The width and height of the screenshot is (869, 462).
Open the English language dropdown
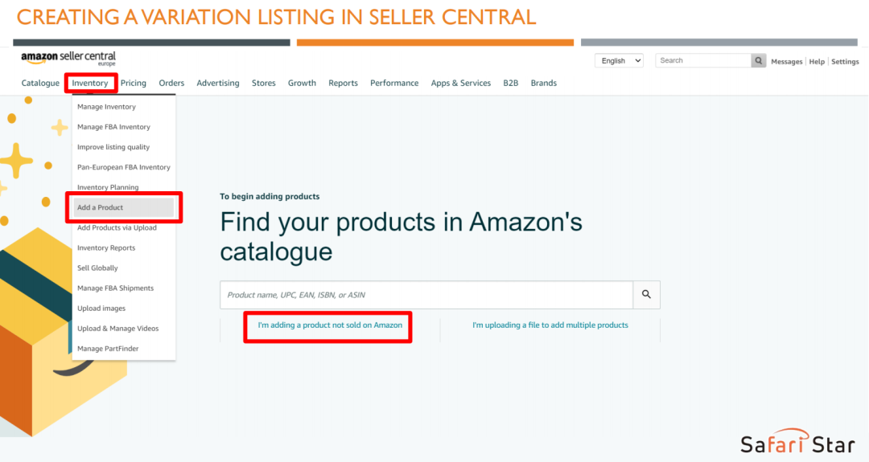click(619, 60)
